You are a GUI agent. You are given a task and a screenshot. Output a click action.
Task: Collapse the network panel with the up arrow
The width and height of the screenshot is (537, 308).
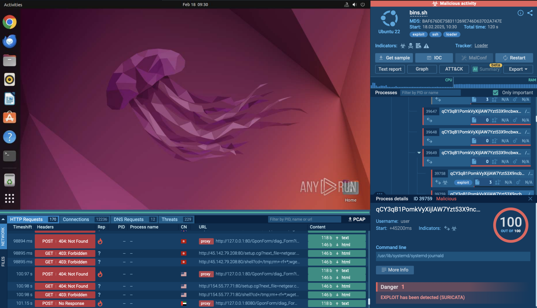(x=3, y=219)
